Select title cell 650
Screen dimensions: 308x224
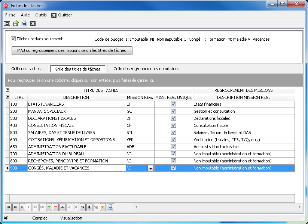(18, 147)
